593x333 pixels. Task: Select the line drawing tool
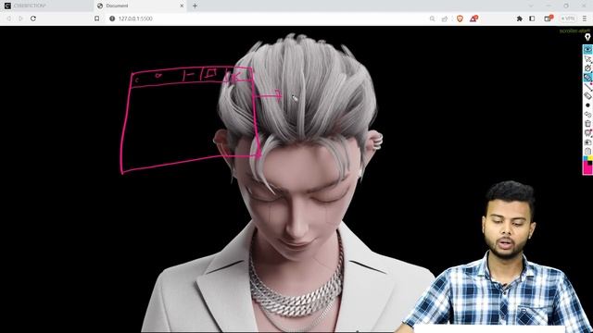click(x=587, y=87)
